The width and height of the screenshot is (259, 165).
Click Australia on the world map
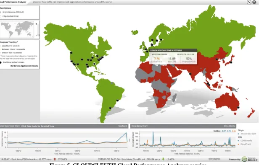[227, 101]
